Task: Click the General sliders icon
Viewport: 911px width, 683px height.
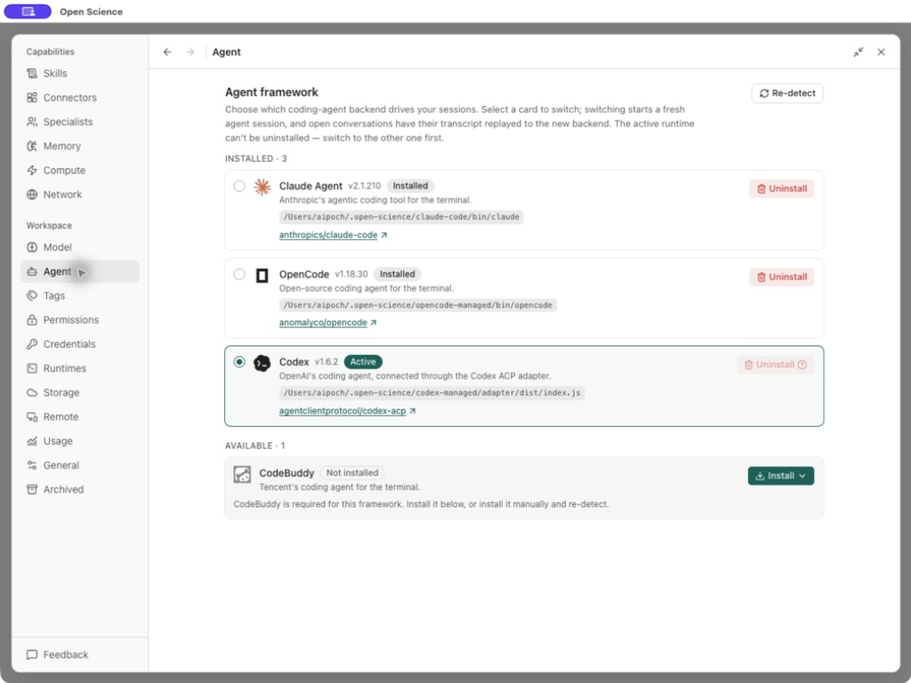Action: click(32, 465)
